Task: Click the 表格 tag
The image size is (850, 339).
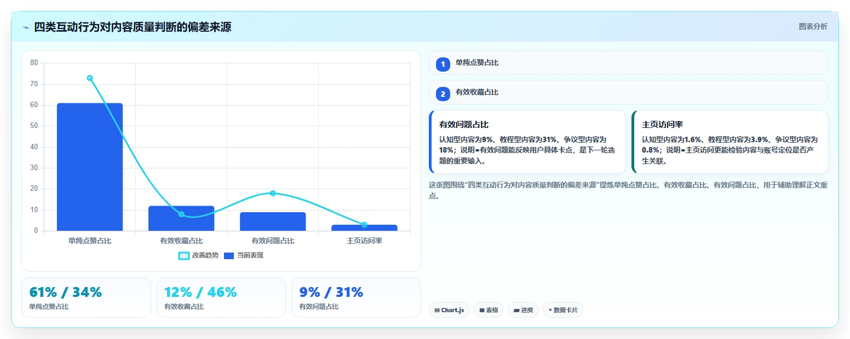Action: click(x=489, y=310)
